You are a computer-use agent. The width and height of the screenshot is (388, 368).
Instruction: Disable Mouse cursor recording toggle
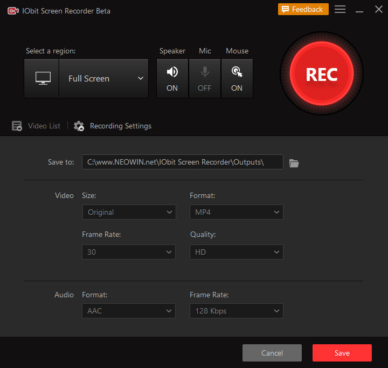pyautogui.click(x=237, y=78)
